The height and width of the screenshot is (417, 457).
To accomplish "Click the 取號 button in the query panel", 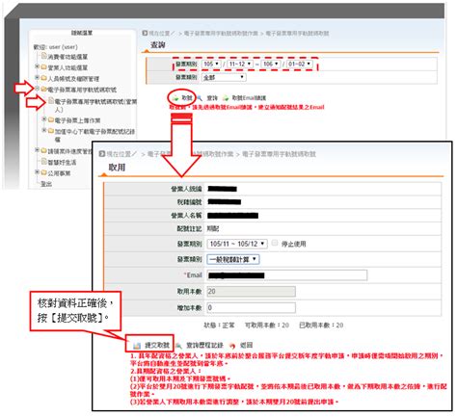I will 183,97.
